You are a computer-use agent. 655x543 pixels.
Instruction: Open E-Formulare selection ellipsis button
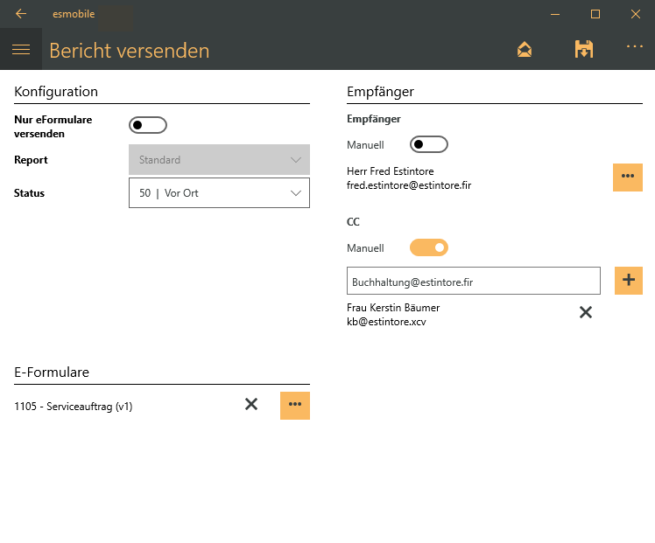[295, 405]
